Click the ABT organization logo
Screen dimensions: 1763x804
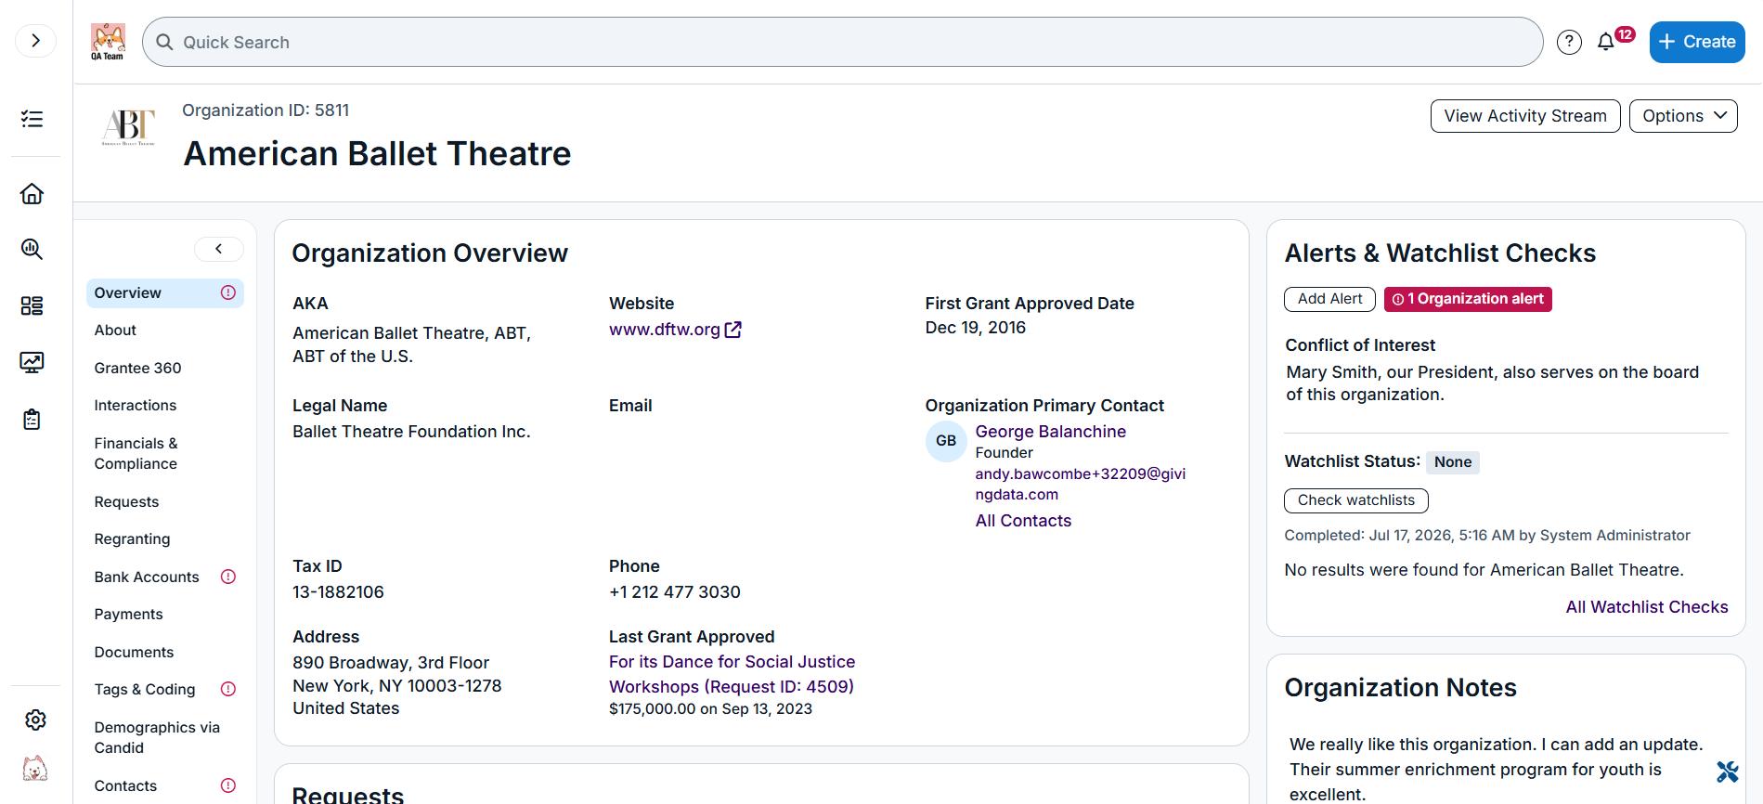click(128, 127)
